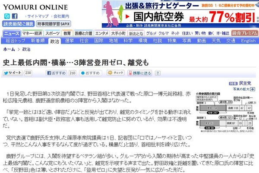Select the 政治 subnav tab
Viewport: 259px width, 173px height.
tap(54, 41)
